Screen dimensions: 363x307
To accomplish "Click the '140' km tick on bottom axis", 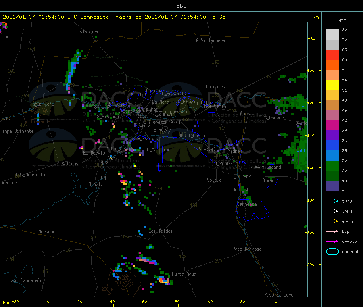I will (273, 301).
